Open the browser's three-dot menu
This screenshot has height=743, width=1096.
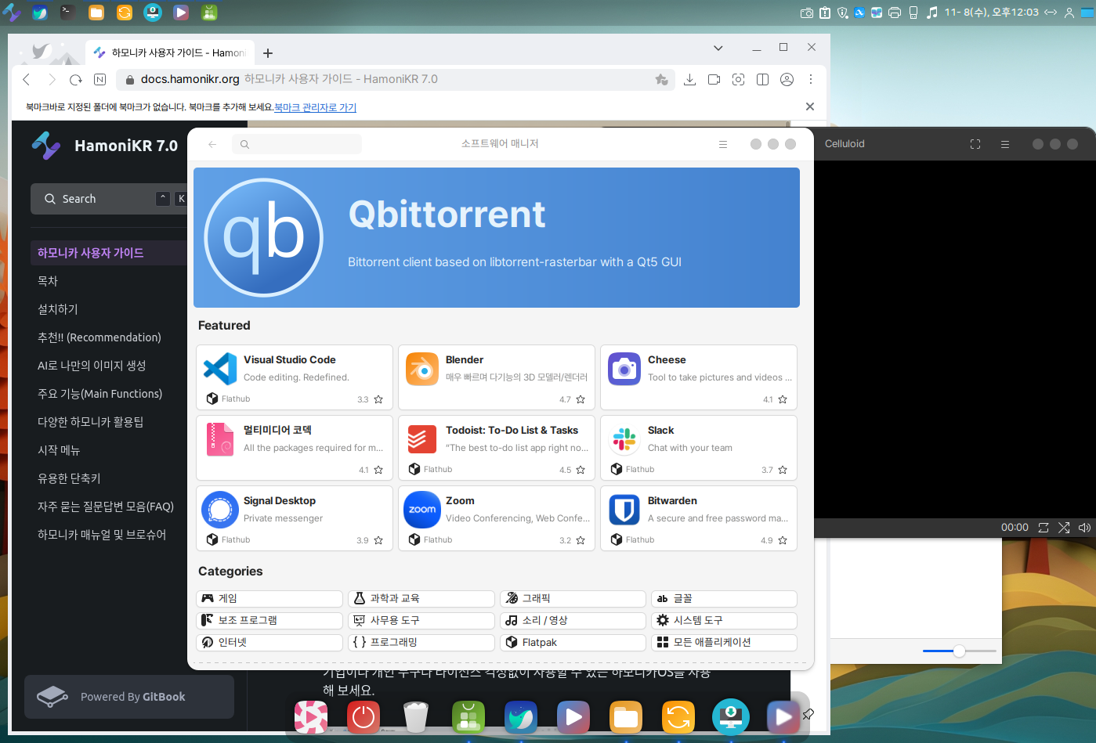point(811,79)
